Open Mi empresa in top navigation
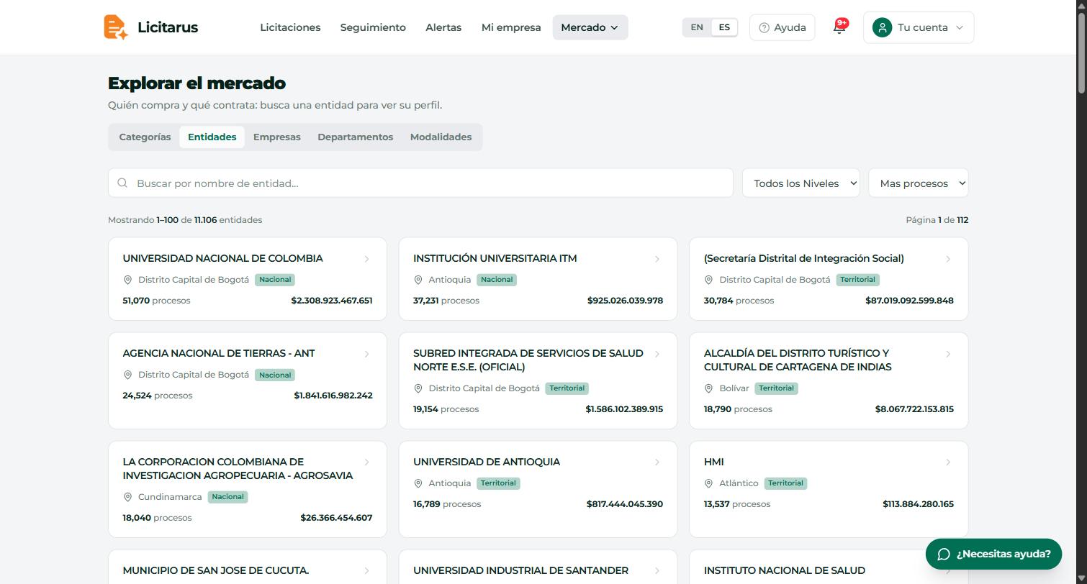Image resolution: width=1087 pixels, height=584 pixels. (511, 27)
